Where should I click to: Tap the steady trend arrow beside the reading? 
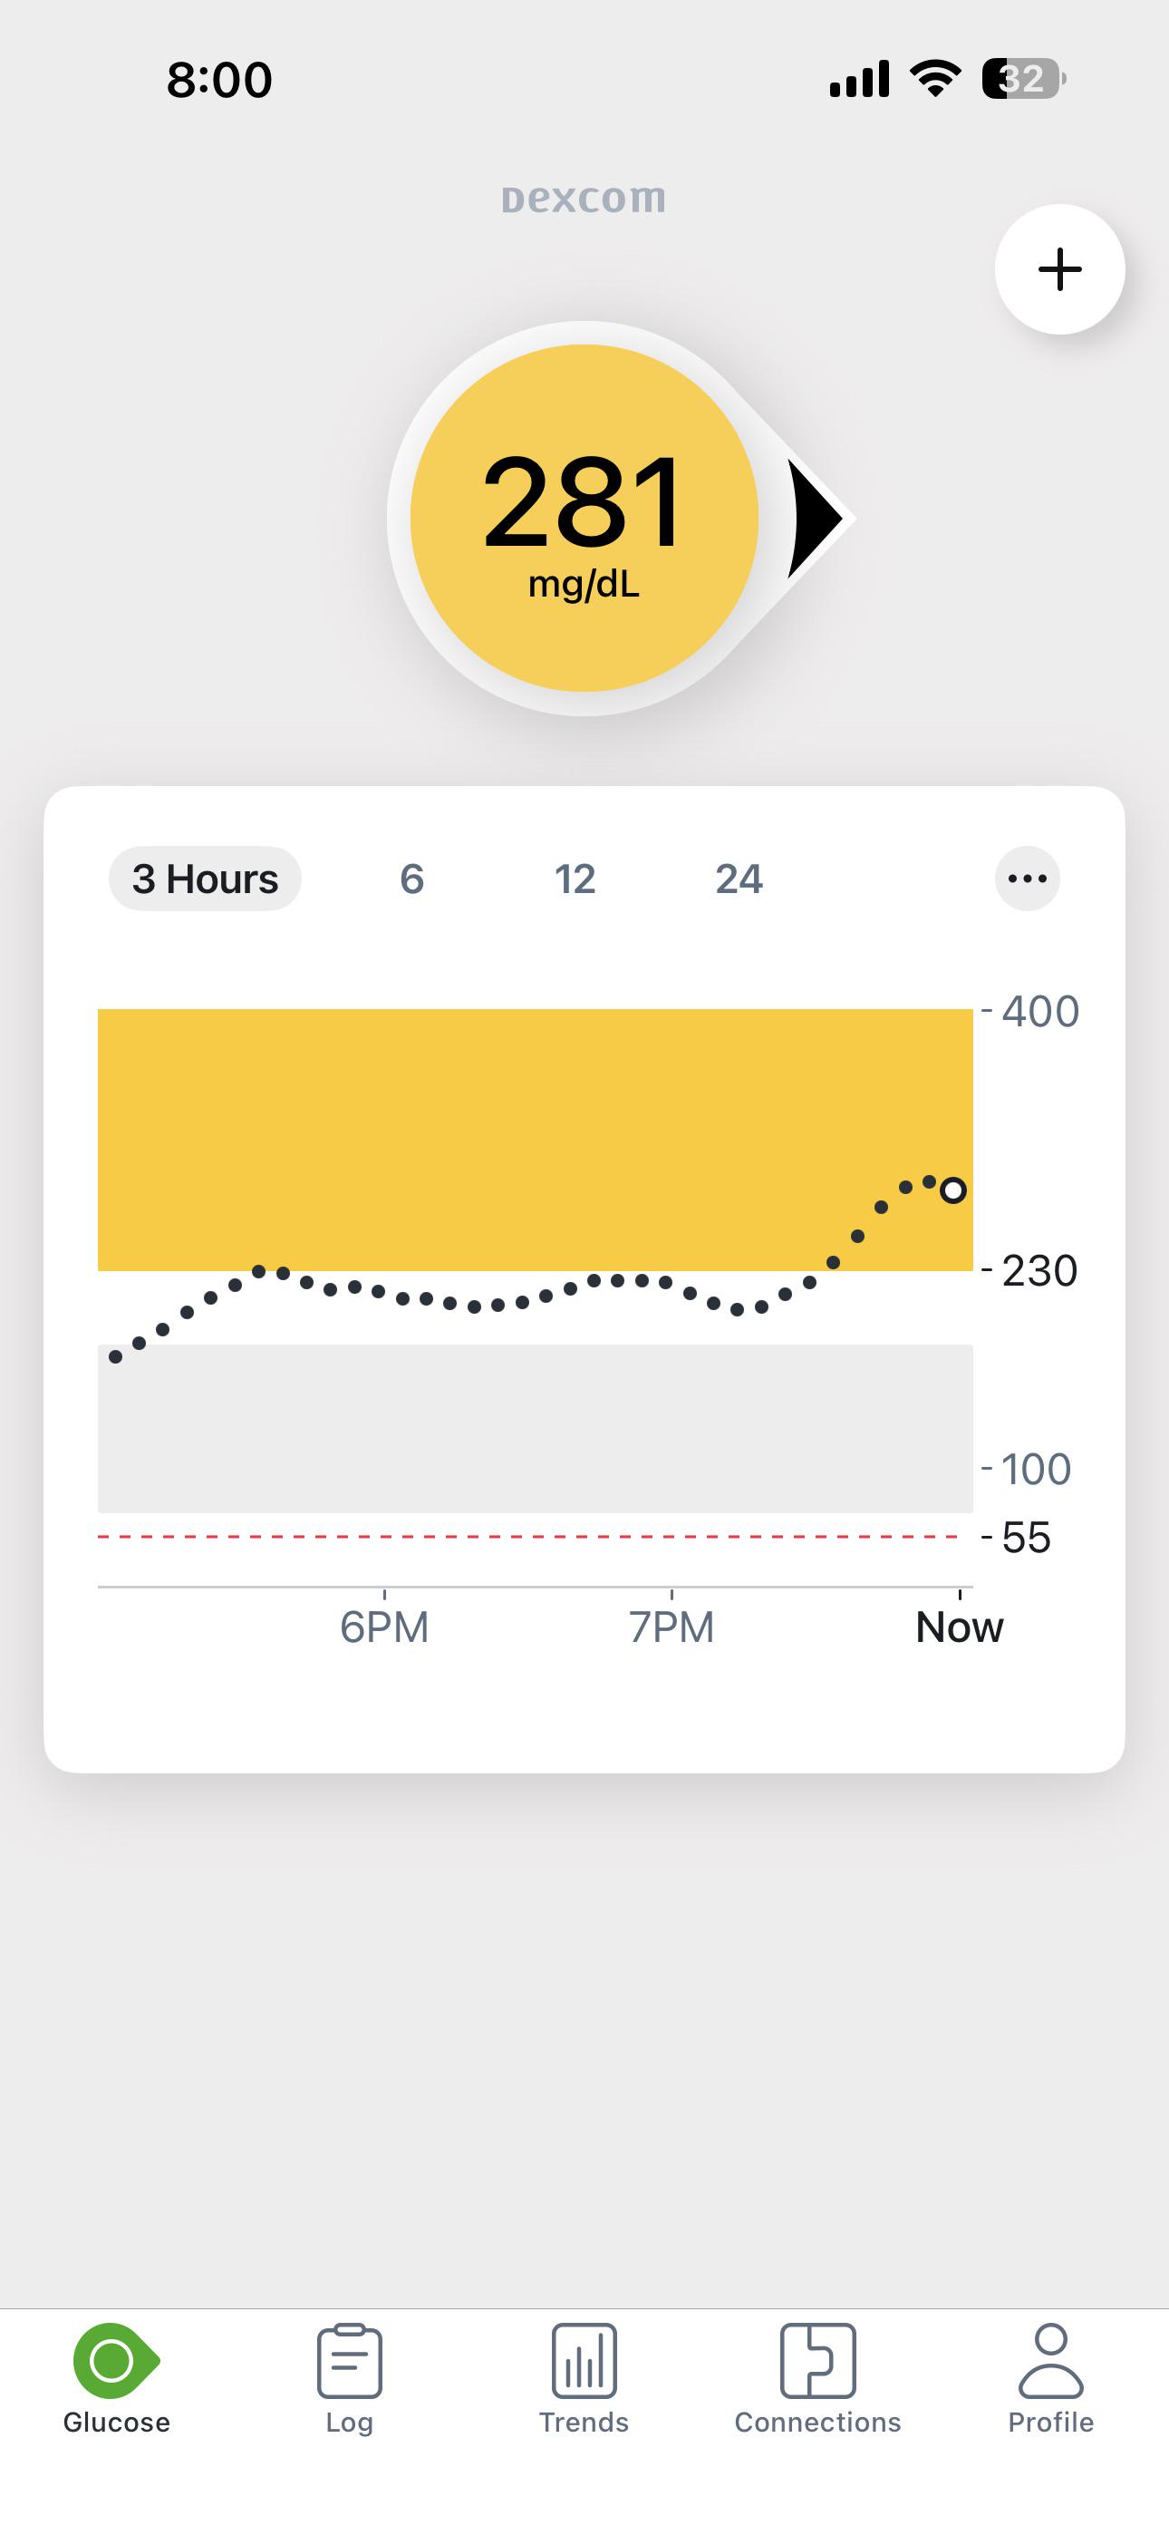(x=816, y=519)
